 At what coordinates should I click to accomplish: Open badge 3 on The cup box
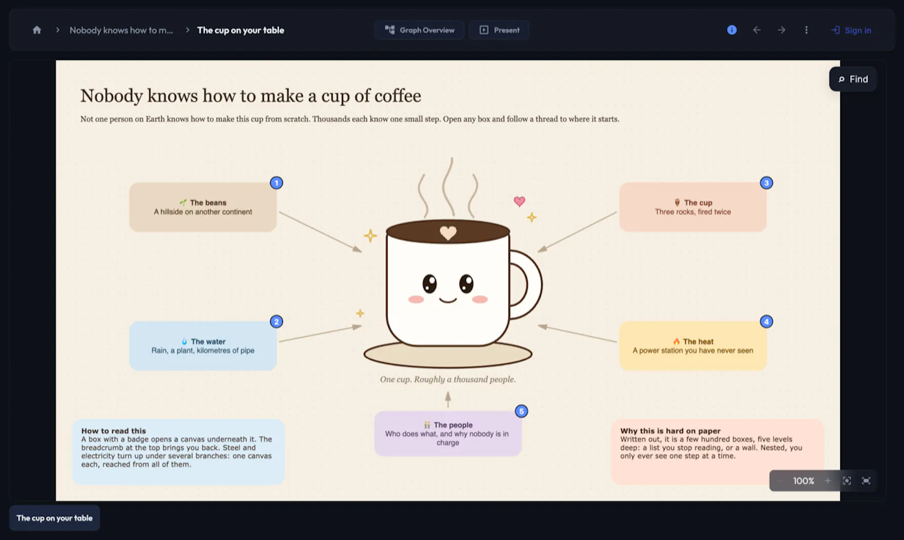point(766,183)
